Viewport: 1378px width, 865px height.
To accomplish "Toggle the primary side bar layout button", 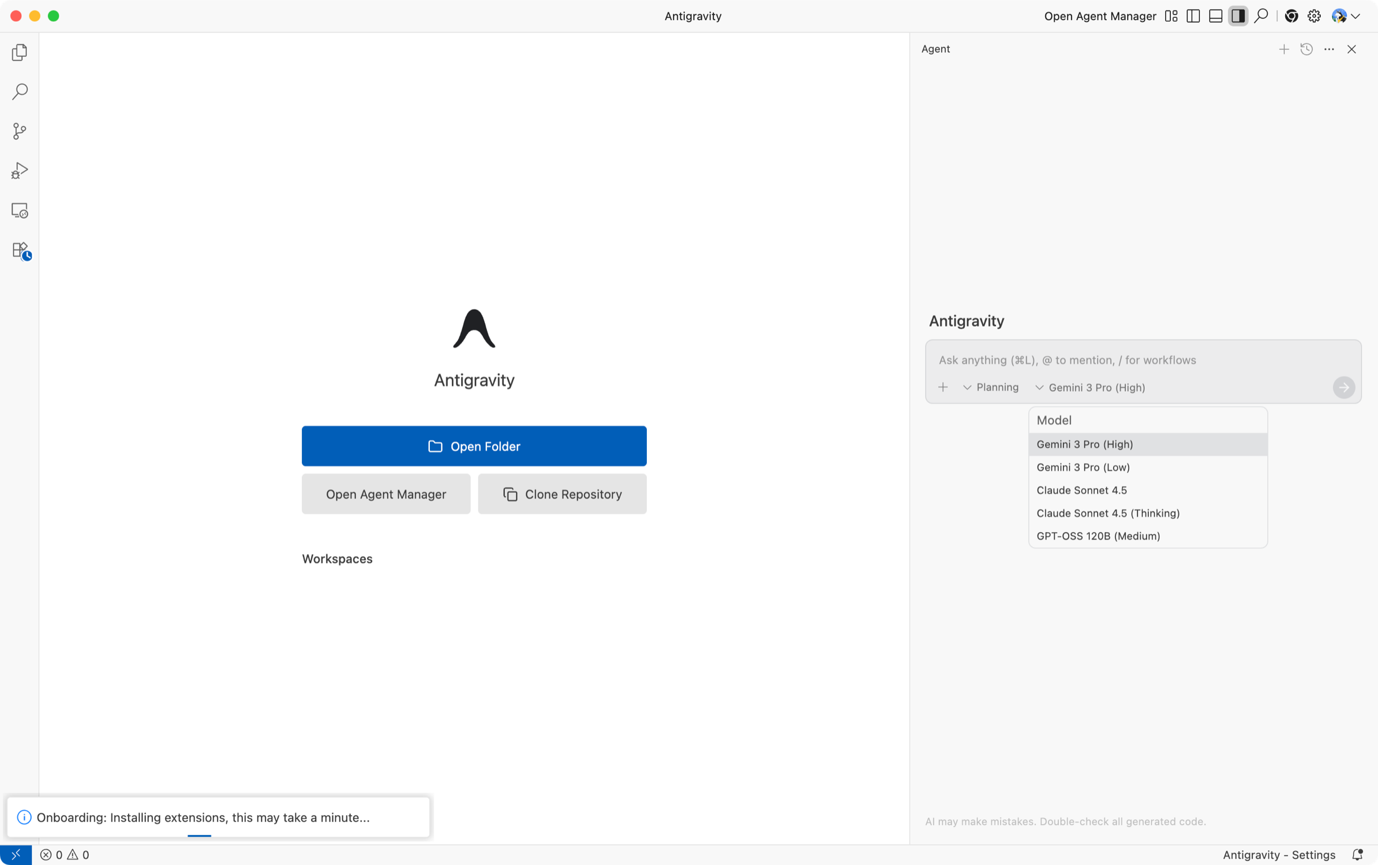I will (x=1193, y=16).
